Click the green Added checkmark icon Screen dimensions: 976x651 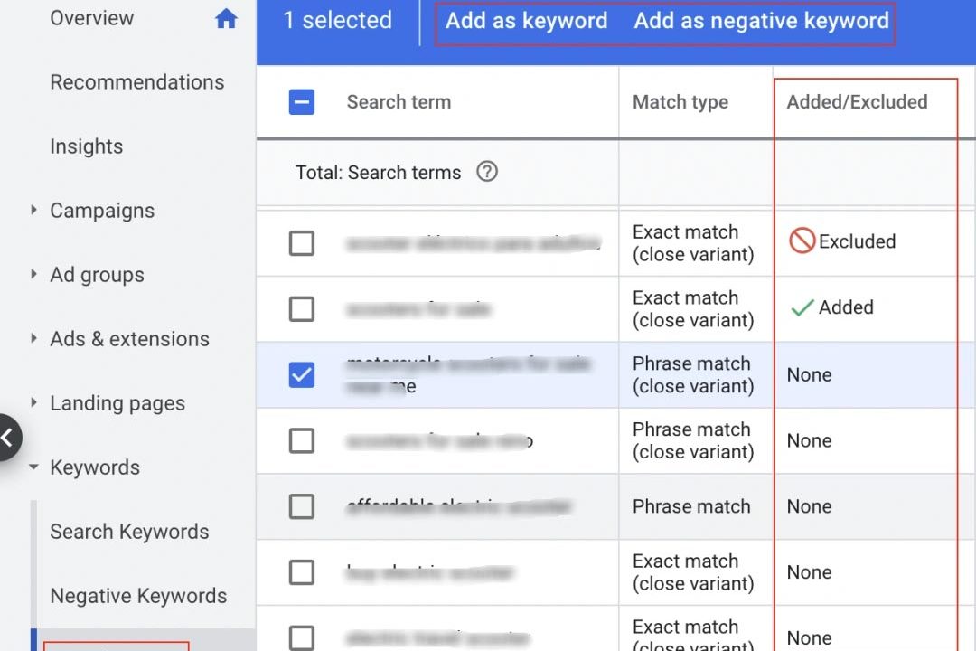(802, 308)
